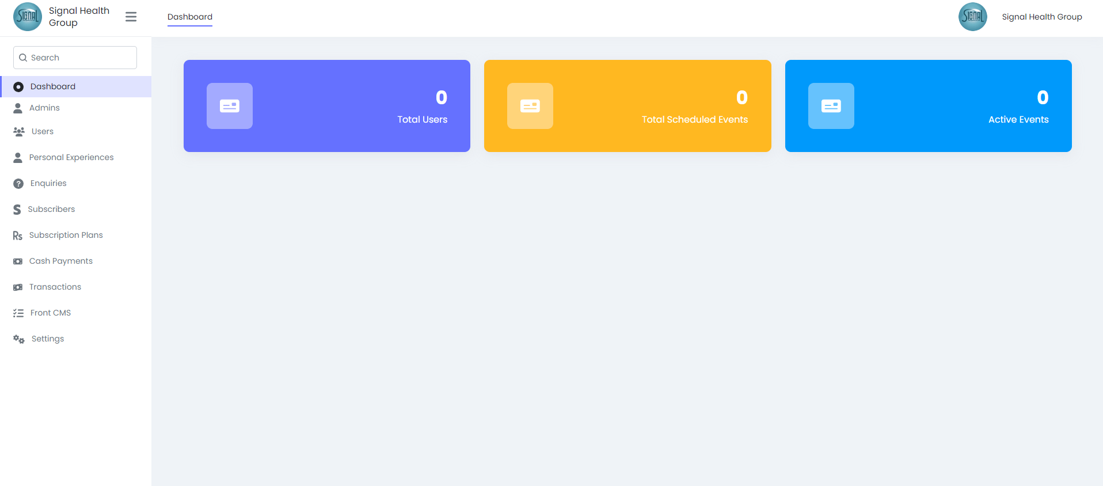Click the Signal Health Group sidebar title
This screenshot has width=1103, height=486.
click(x=79, y=17)
